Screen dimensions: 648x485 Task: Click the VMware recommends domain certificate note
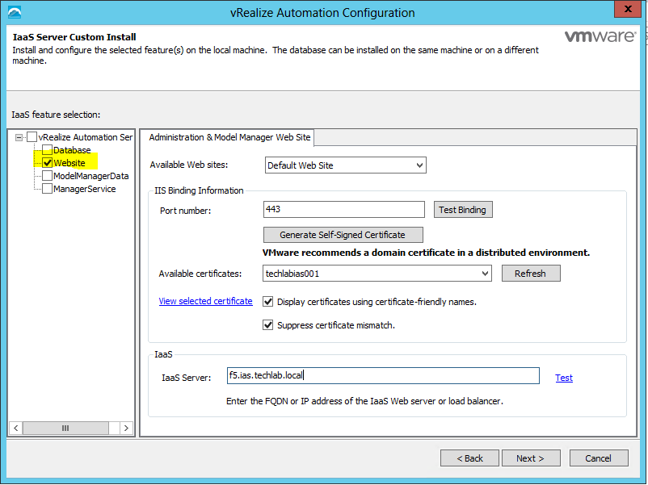coord(426,253)
